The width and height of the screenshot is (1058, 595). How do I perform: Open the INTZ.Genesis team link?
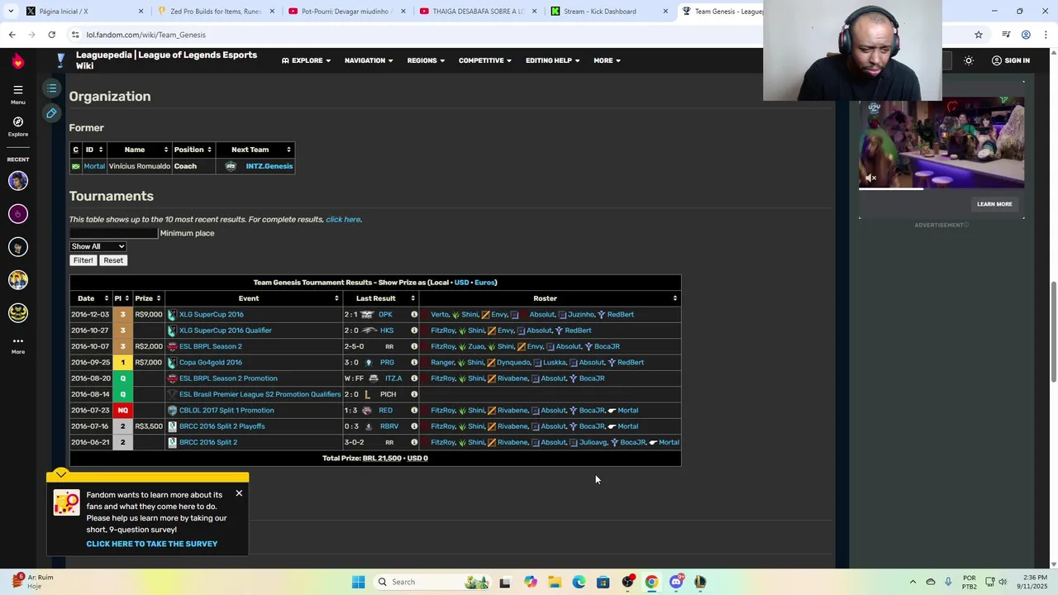pos(269,166)
